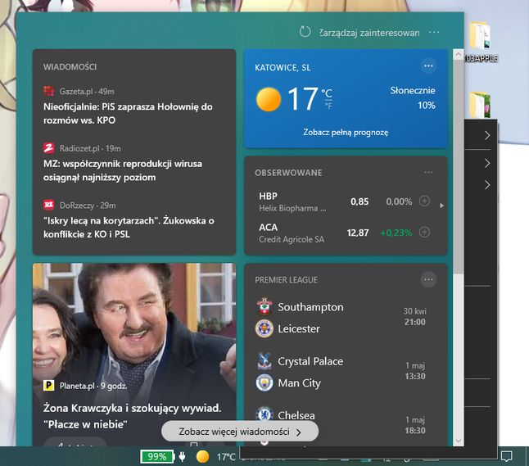Viewport: 529px width, 466px height.
Task: Click Zobacz więcej wiadomości button
Action: pyautogui.click(x=240, y=432)
